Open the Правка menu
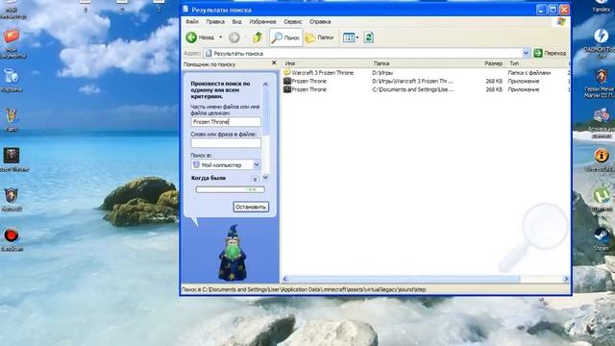This screenshot has width=615, height=346. [x=215, y=21]
